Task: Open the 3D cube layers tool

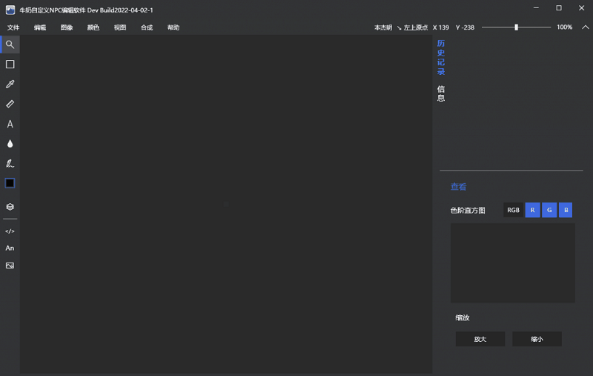Action: pyautogui.click(x=10, y=206)
